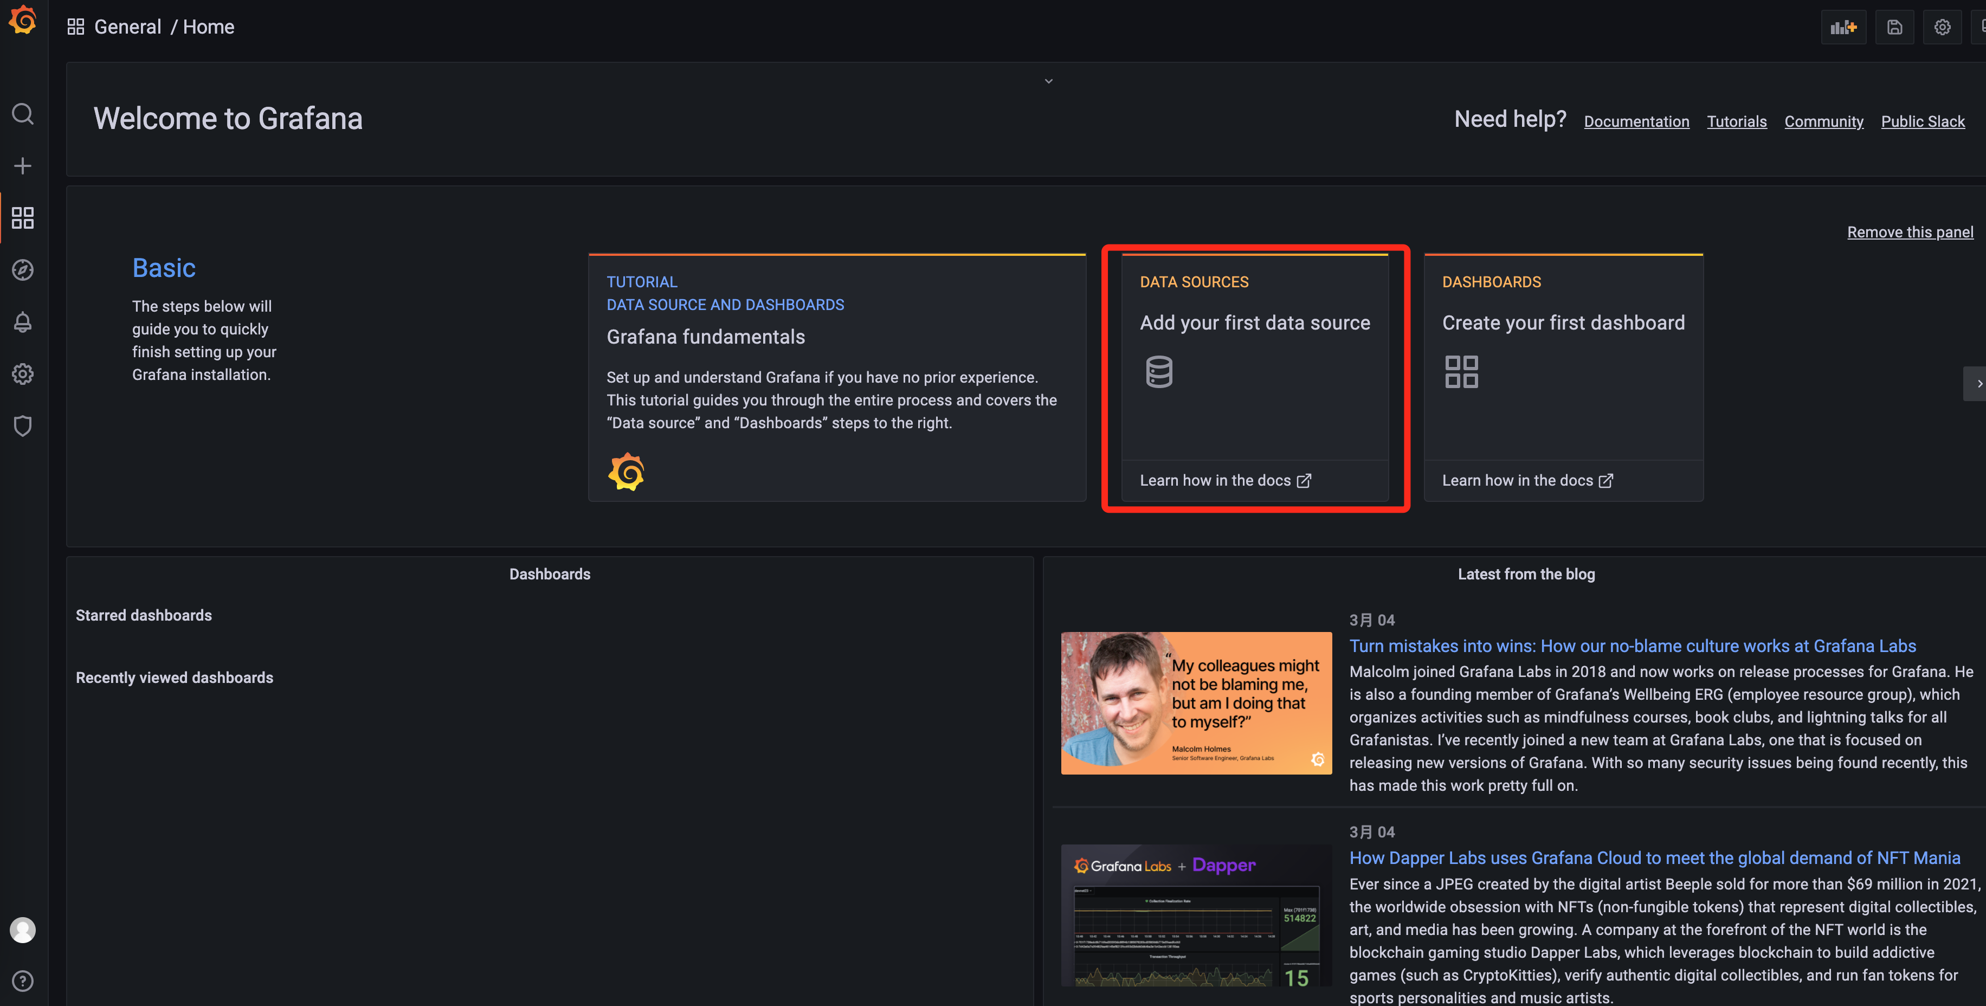
Task: Open blog post about Dapper Labs
Action: [1654, 858]
